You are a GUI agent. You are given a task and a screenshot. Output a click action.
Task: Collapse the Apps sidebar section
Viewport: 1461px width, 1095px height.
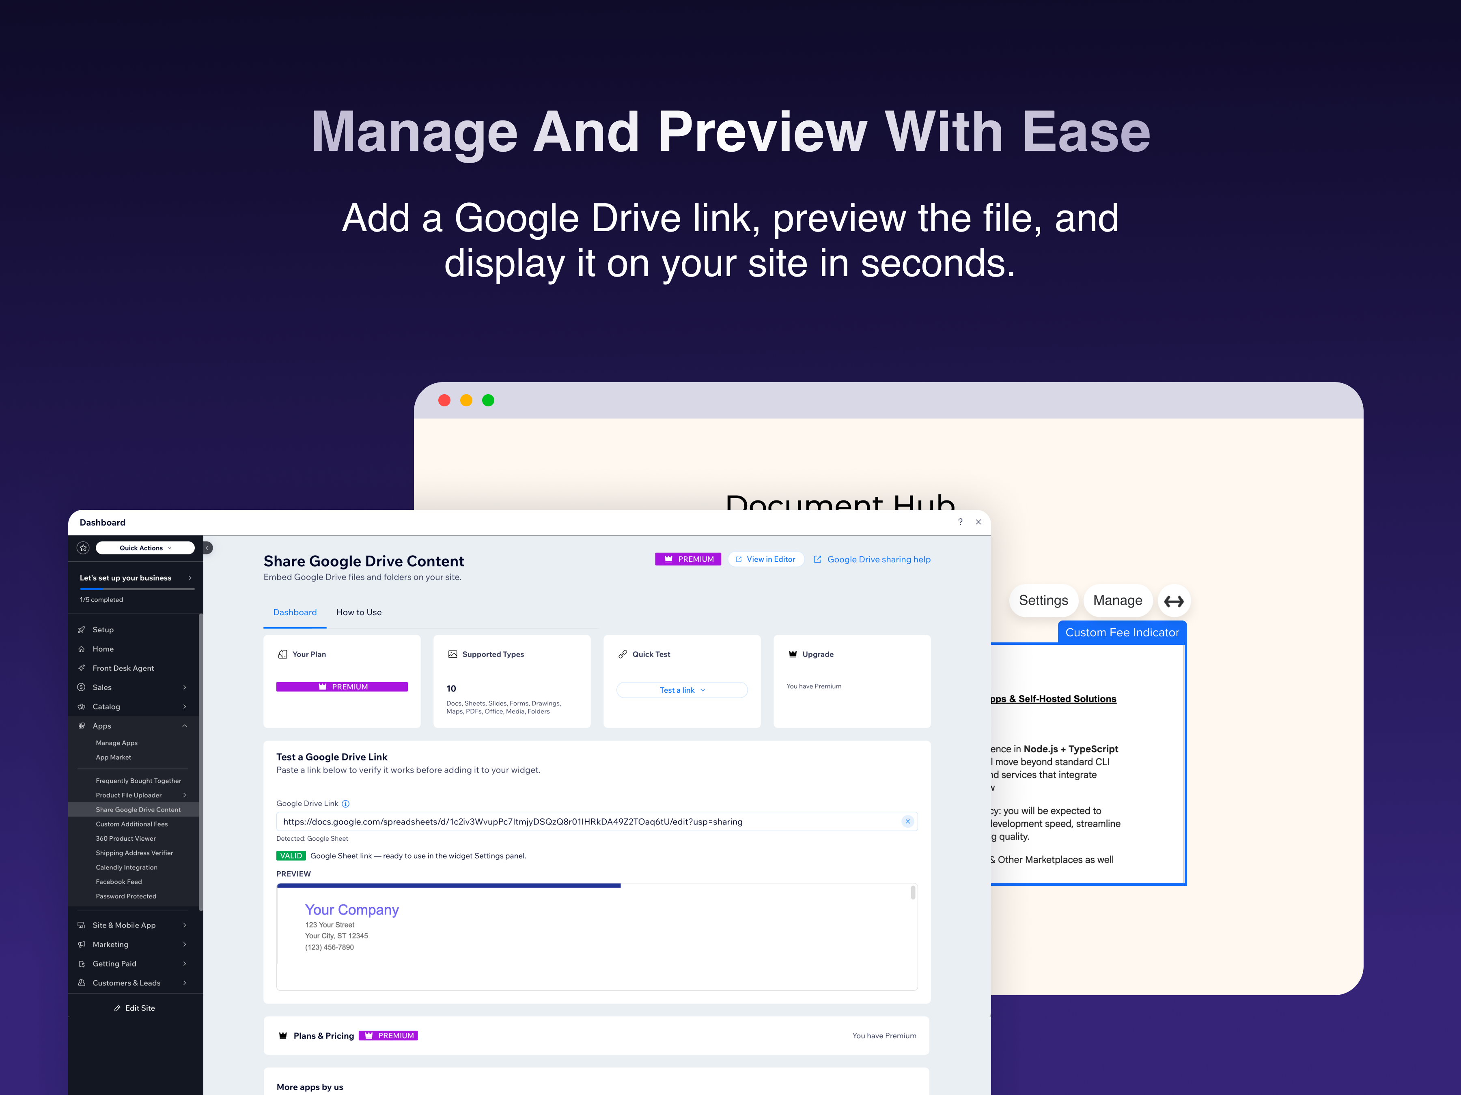click(x=184, y=726)
